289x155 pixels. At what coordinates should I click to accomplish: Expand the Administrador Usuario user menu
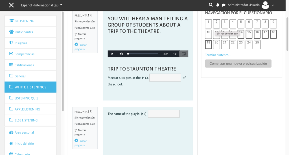coord(268,5)
